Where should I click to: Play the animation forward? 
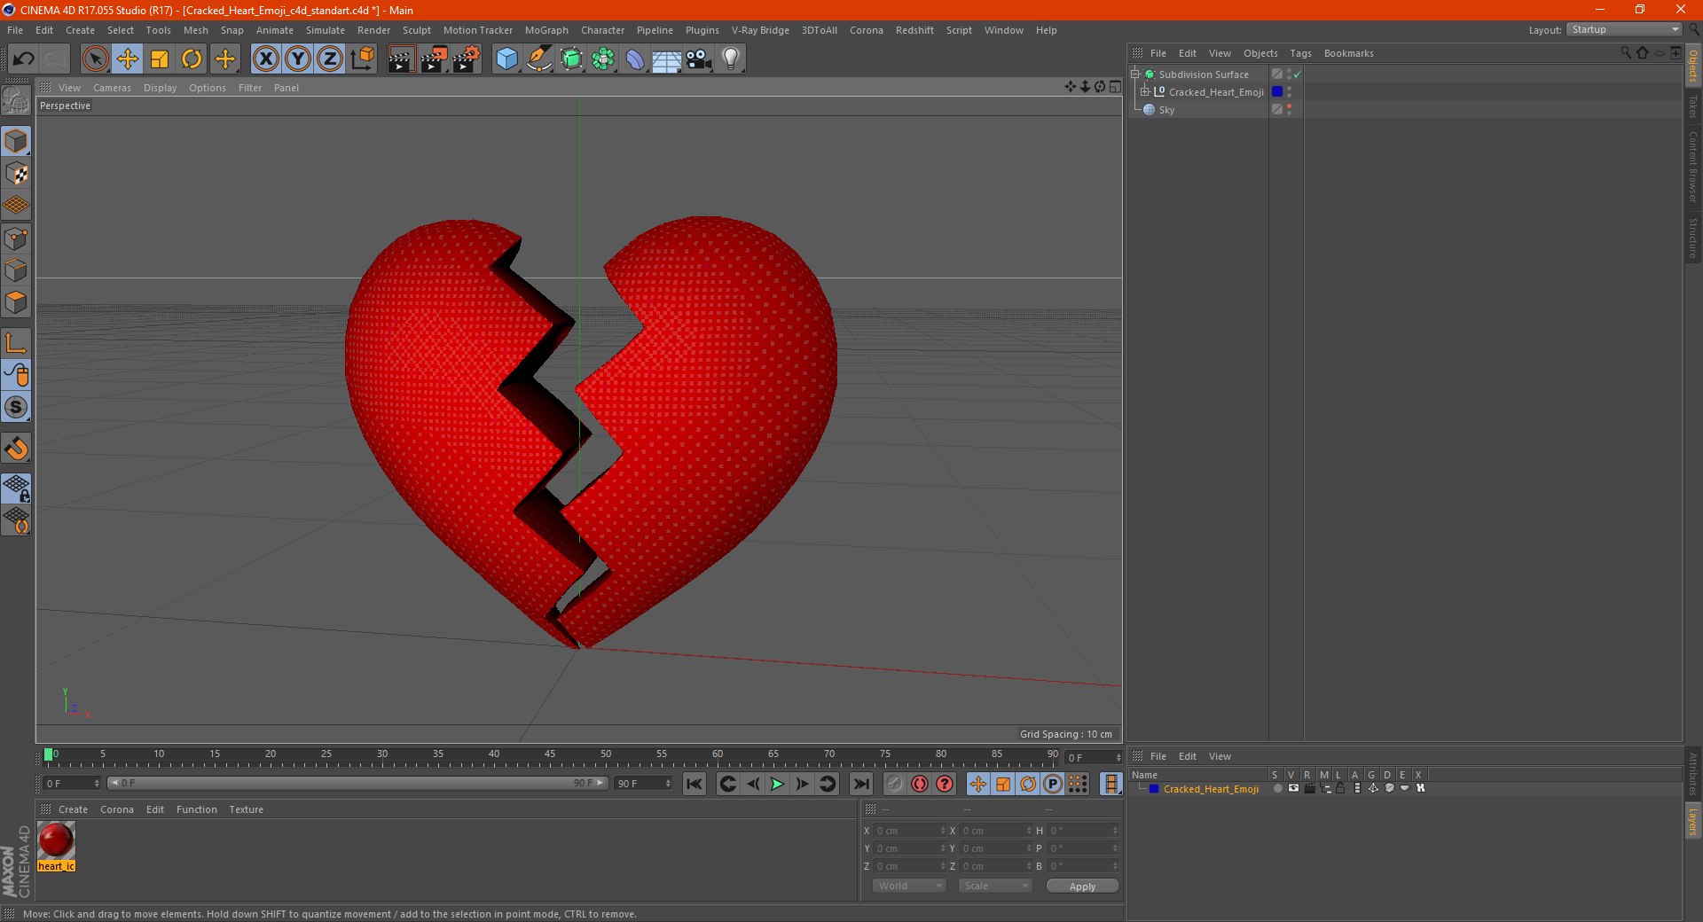pyautogui.click(x=777, y=784)
